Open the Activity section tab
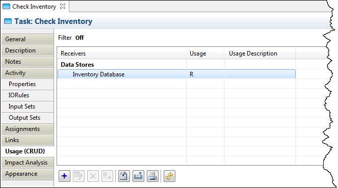The width and height of the screenshot is (338, 188). coord(28,73)
